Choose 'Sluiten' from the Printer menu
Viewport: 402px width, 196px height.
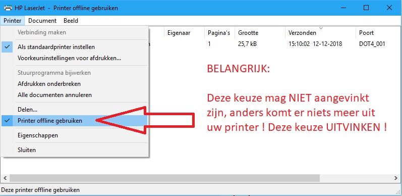[74, 150]
